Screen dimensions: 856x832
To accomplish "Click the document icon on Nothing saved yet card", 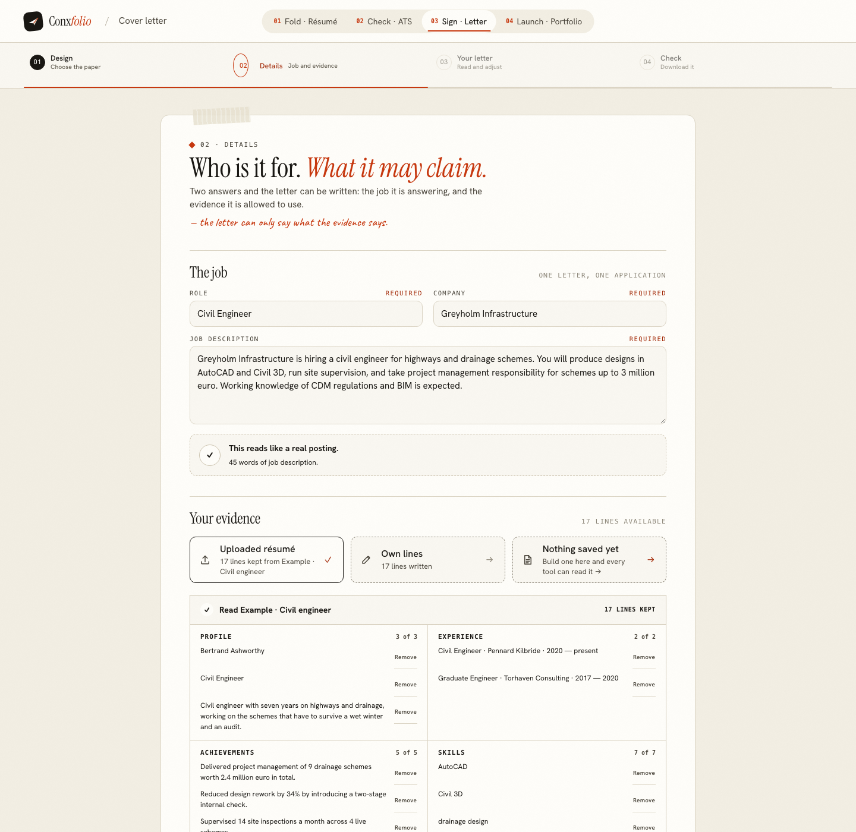I will click(x=528, y=560).
